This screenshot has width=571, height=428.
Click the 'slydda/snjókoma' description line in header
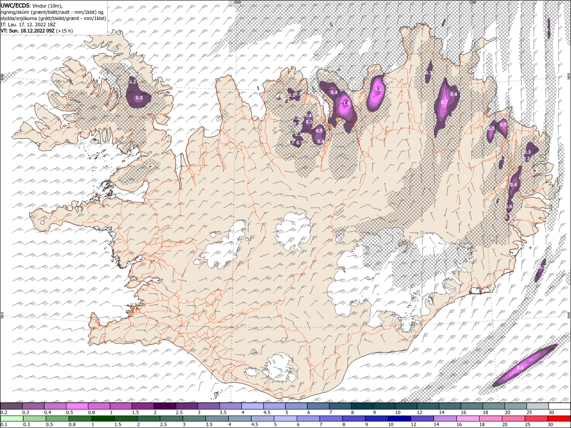click(x=53, y=18)
